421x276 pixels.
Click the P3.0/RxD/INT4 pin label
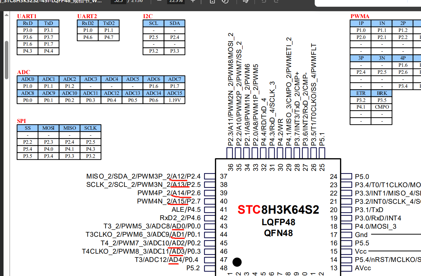point(378,218)
